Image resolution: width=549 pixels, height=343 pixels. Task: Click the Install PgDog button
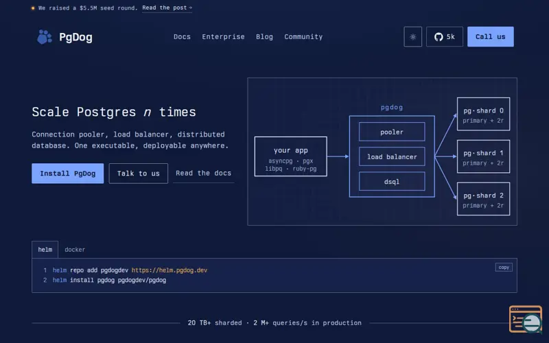[67, 174]
